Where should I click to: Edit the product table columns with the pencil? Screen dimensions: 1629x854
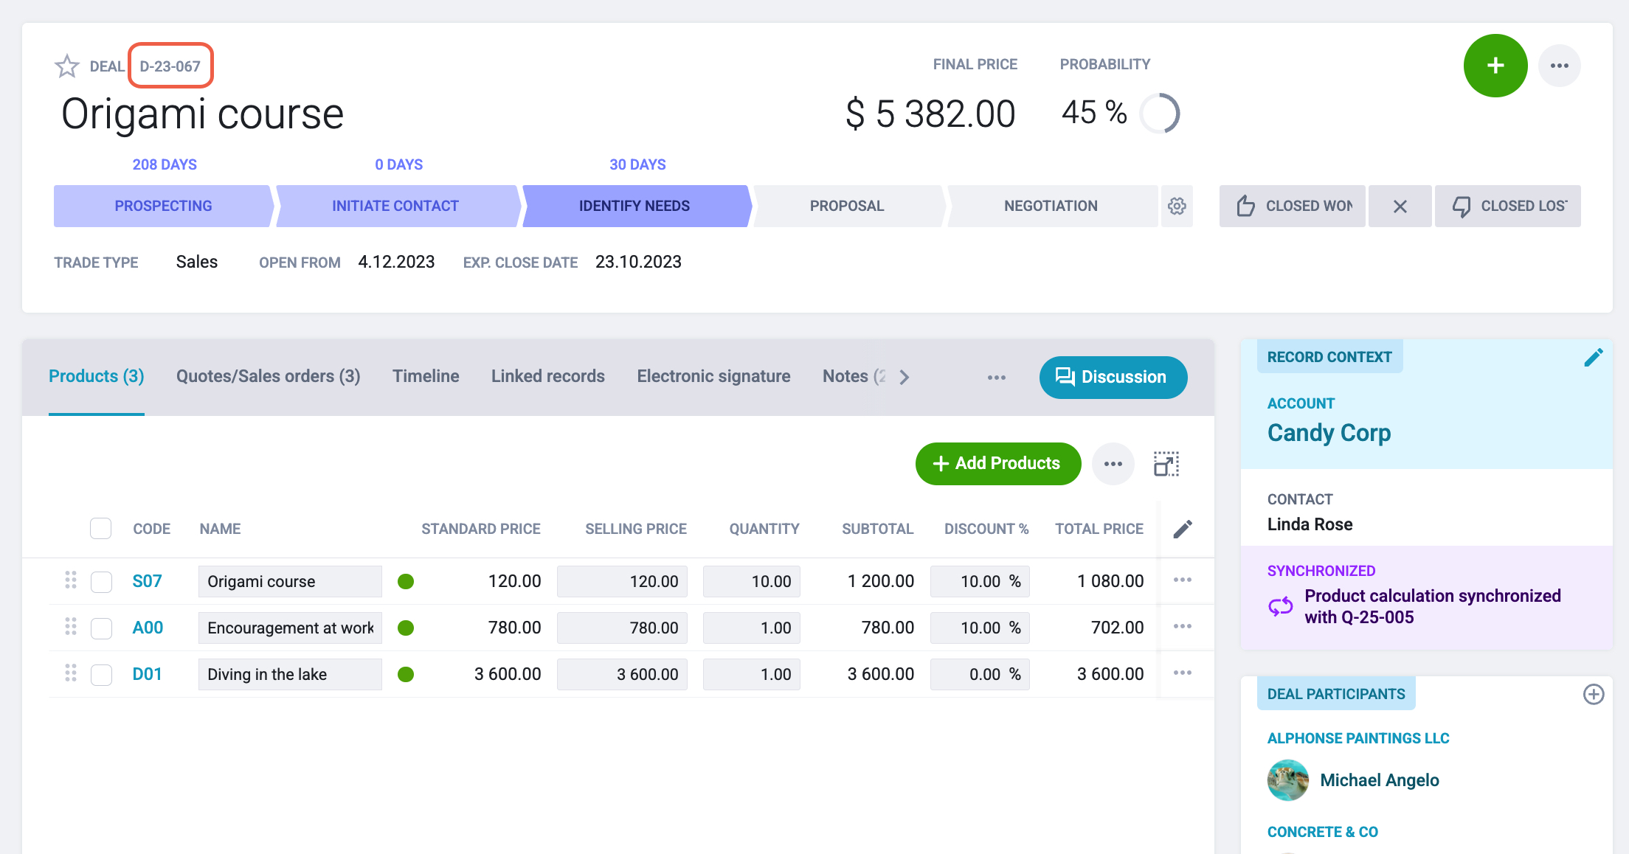tap(1183, 529)
